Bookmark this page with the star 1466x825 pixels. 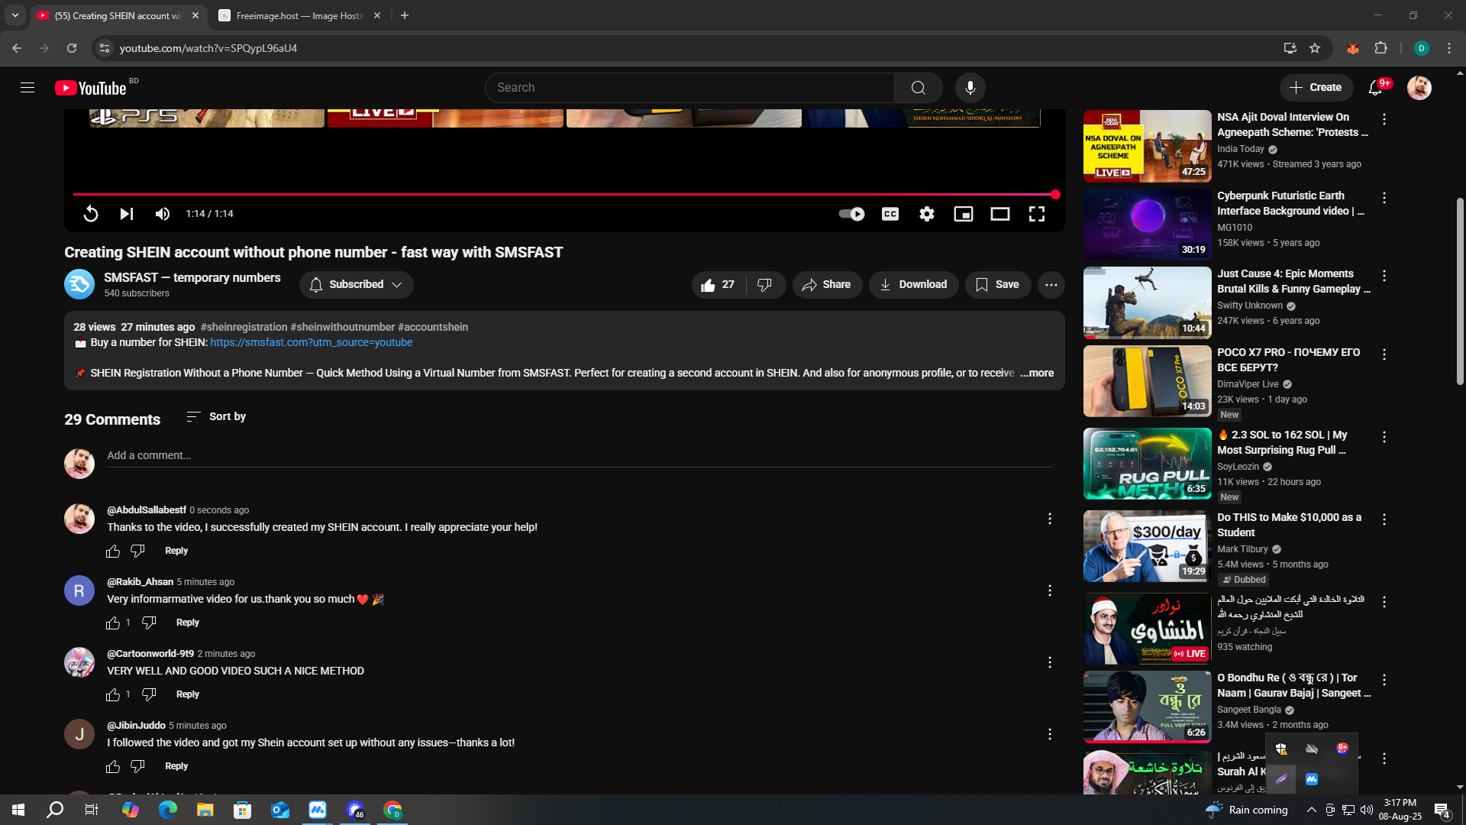point(1315,48)
